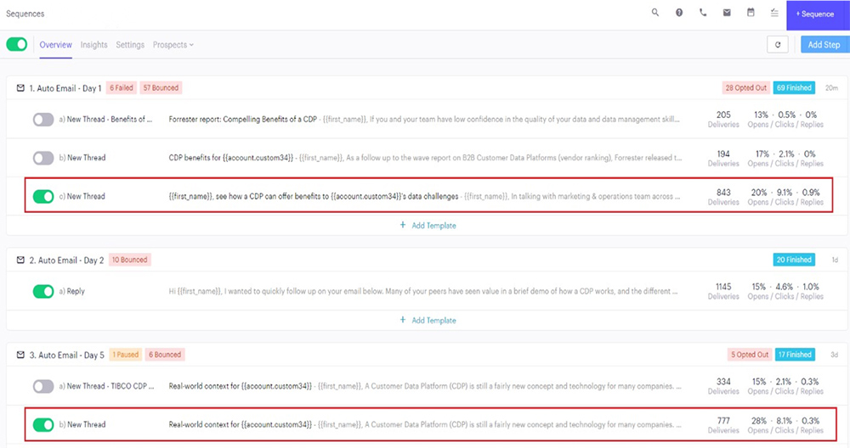The width and height of the screenshot is (850, 448).
Task: Open '2. Auto Email - Day 2' step title
Action: click(x=66, y=260)
